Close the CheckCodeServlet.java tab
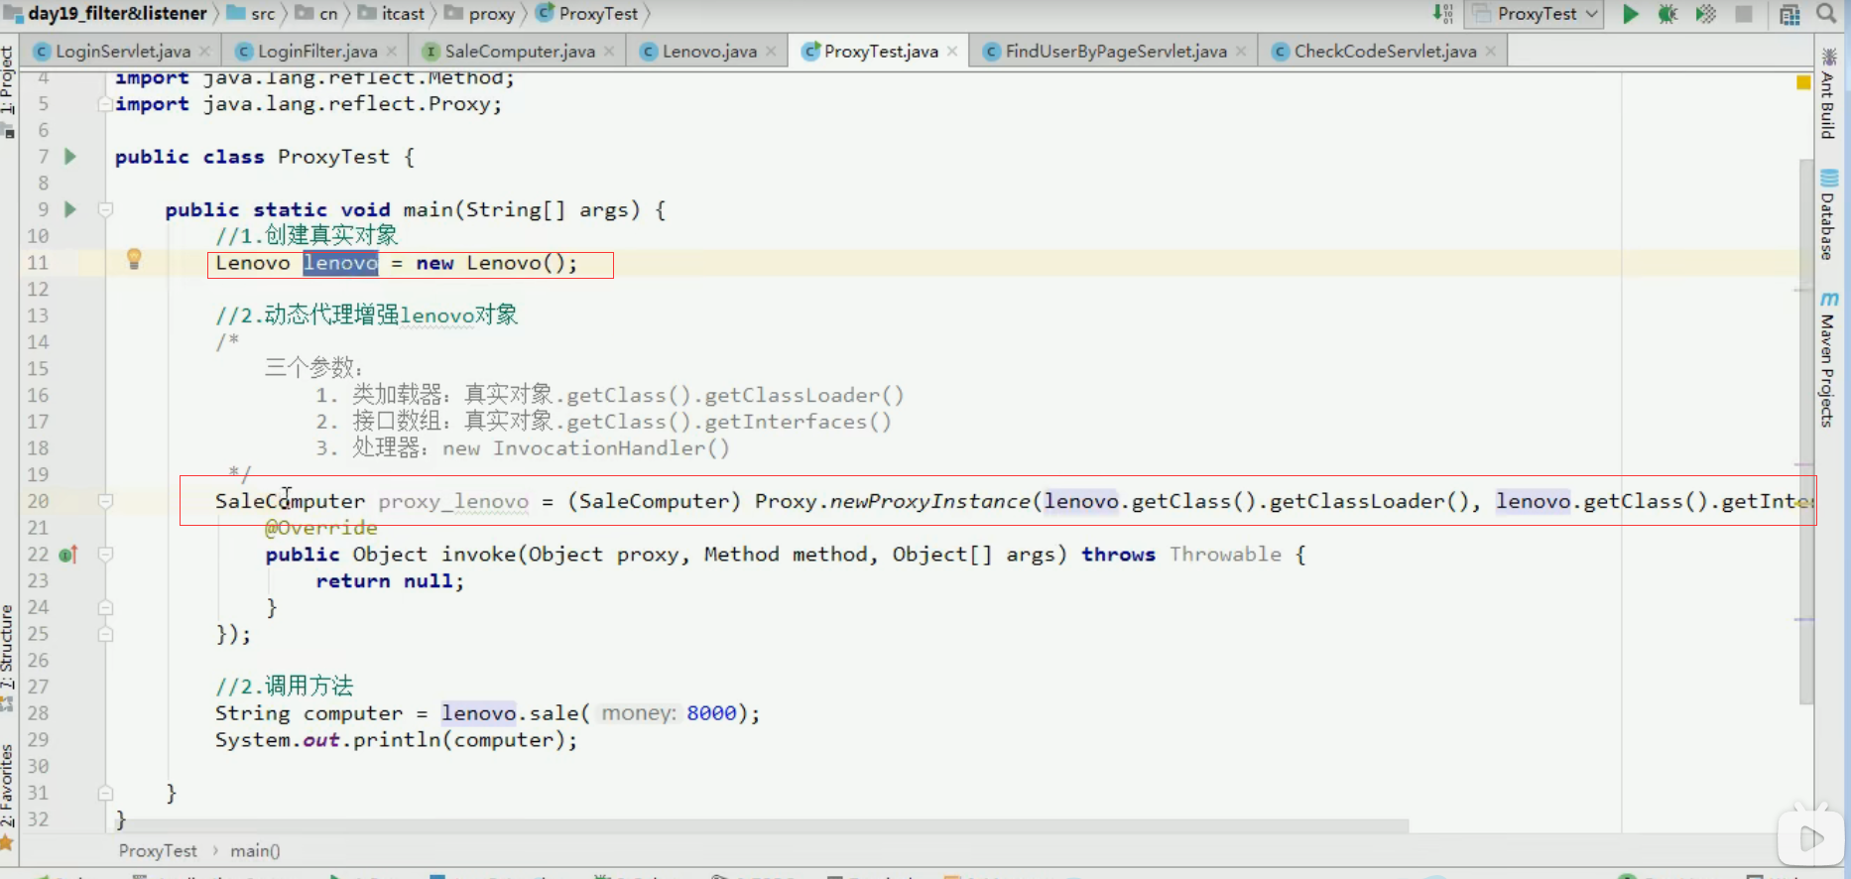Screen dimensions: 1851x879 pyautogui.click(x=1490, y=52)
